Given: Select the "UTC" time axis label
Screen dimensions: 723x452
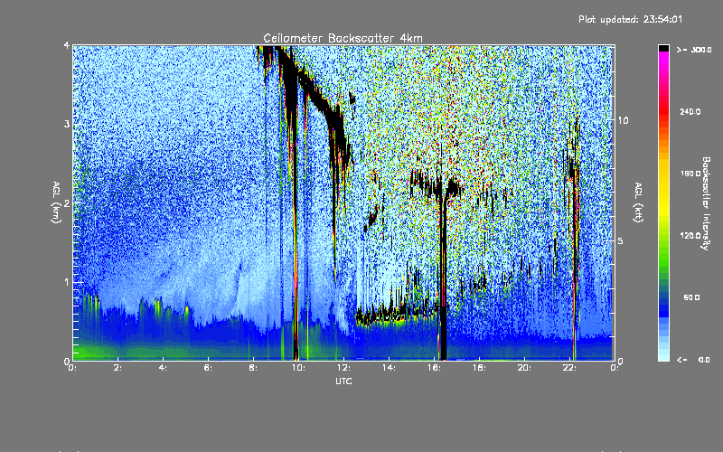Looking at the screenshot, I should [x=343, y=381].
